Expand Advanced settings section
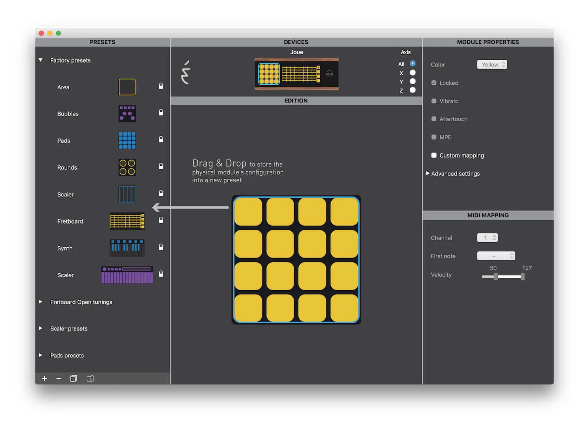Screen dimensions: 578x421 428,173
